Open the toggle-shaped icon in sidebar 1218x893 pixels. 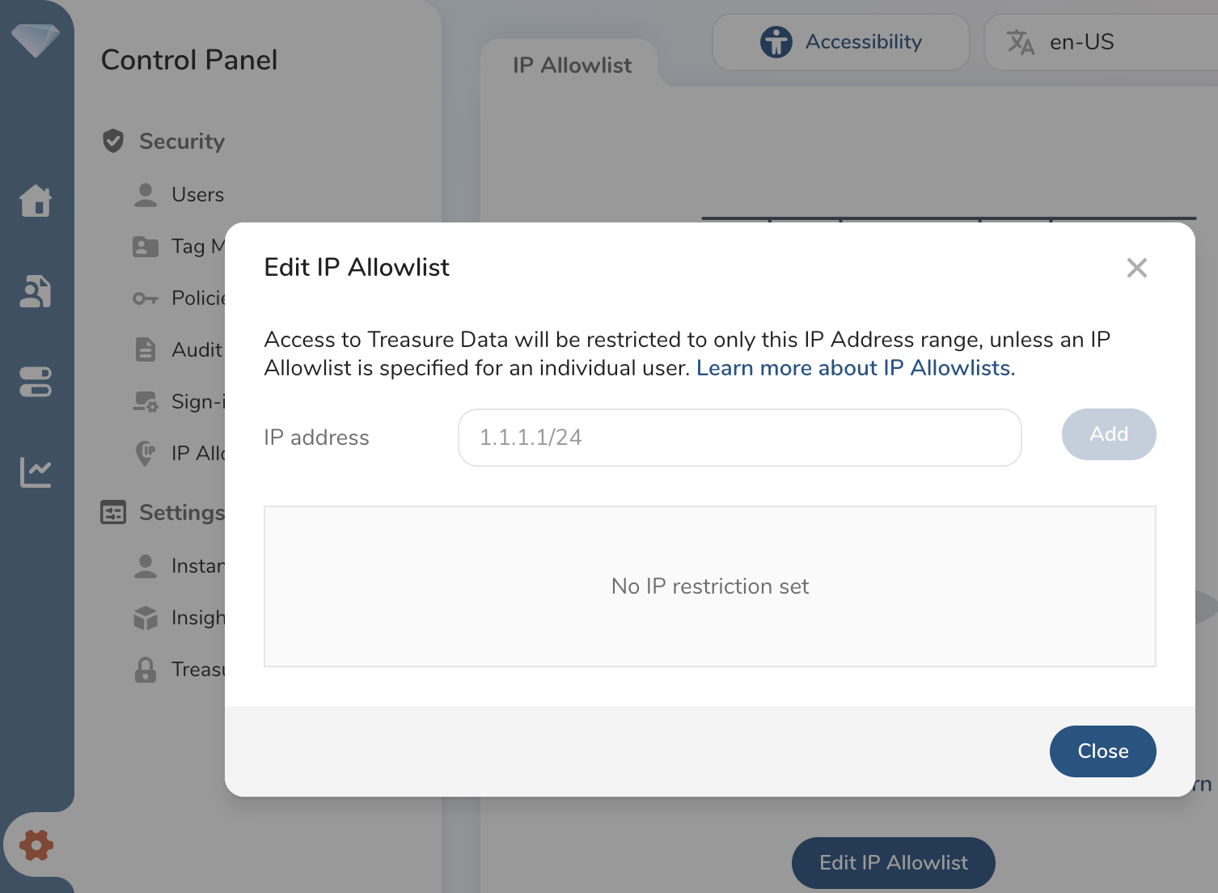coord(36,382)
